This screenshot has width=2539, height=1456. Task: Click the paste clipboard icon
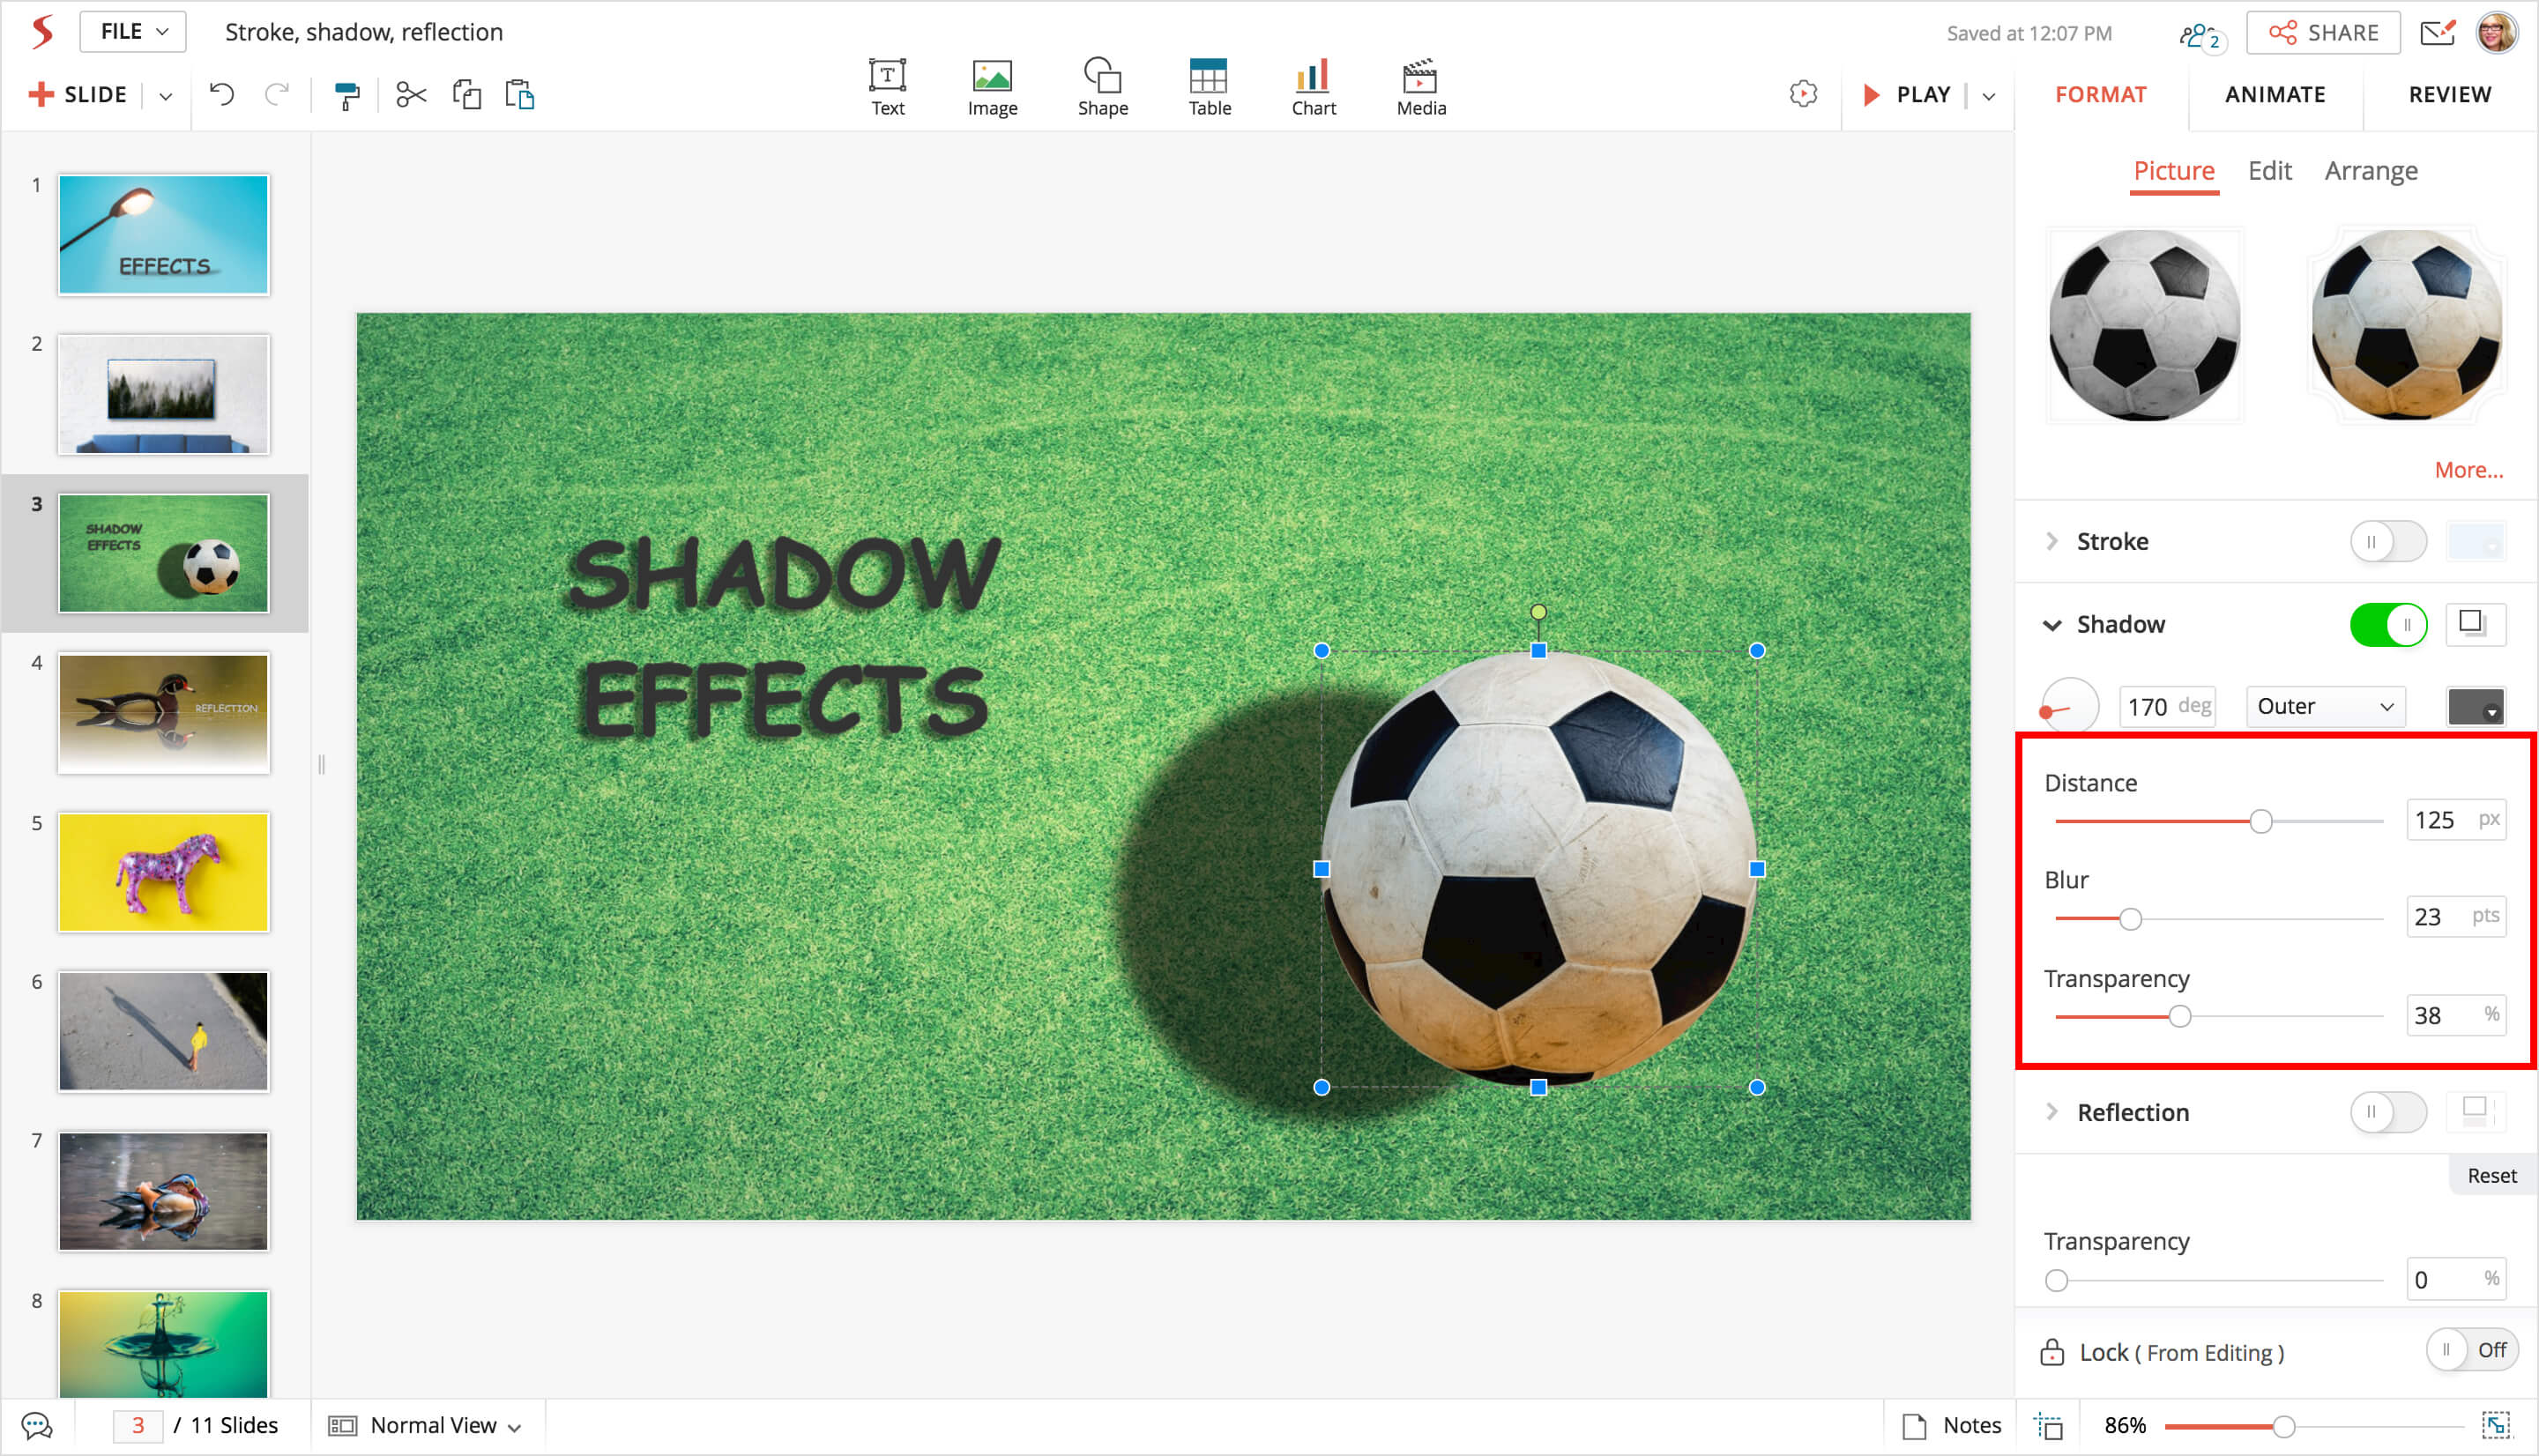coord(520,95)
